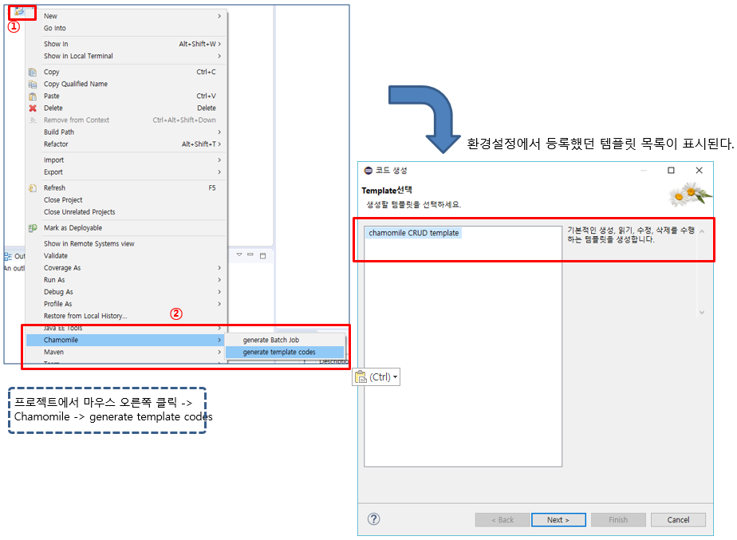Click the Paste clipboard icon
The width and height of the screenshot is (737, 540).
click(33, 96)
